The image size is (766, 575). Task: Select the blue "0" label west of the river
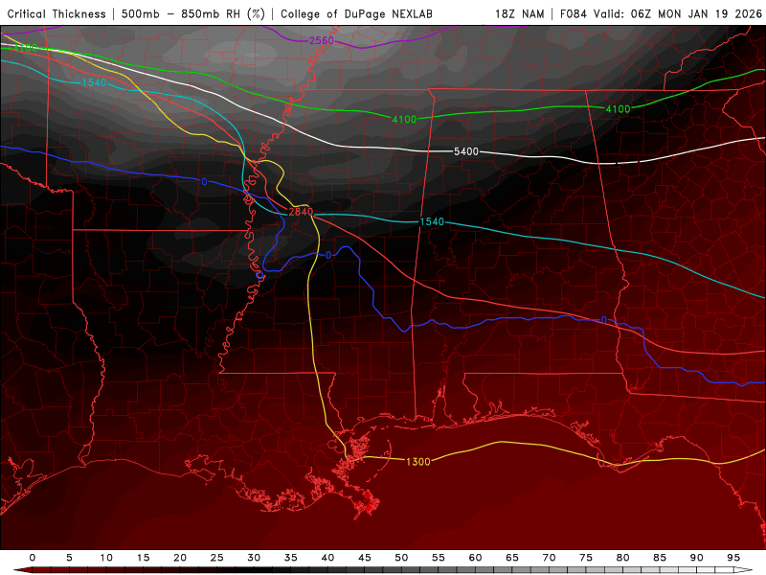204,182
